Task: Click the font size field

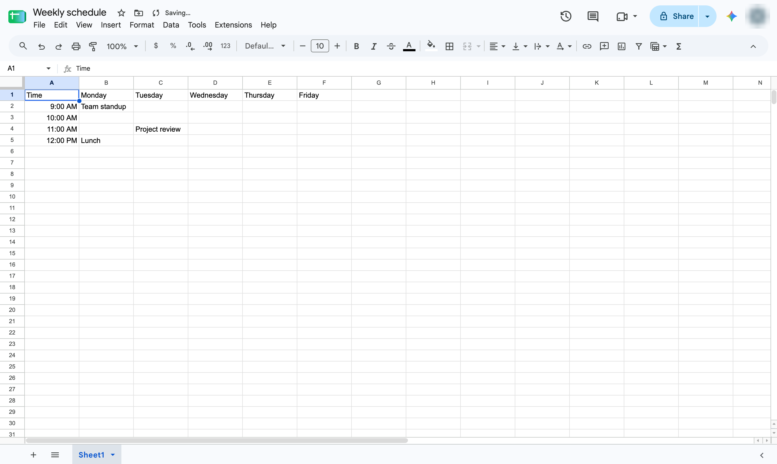Action: tap(319, 46)
